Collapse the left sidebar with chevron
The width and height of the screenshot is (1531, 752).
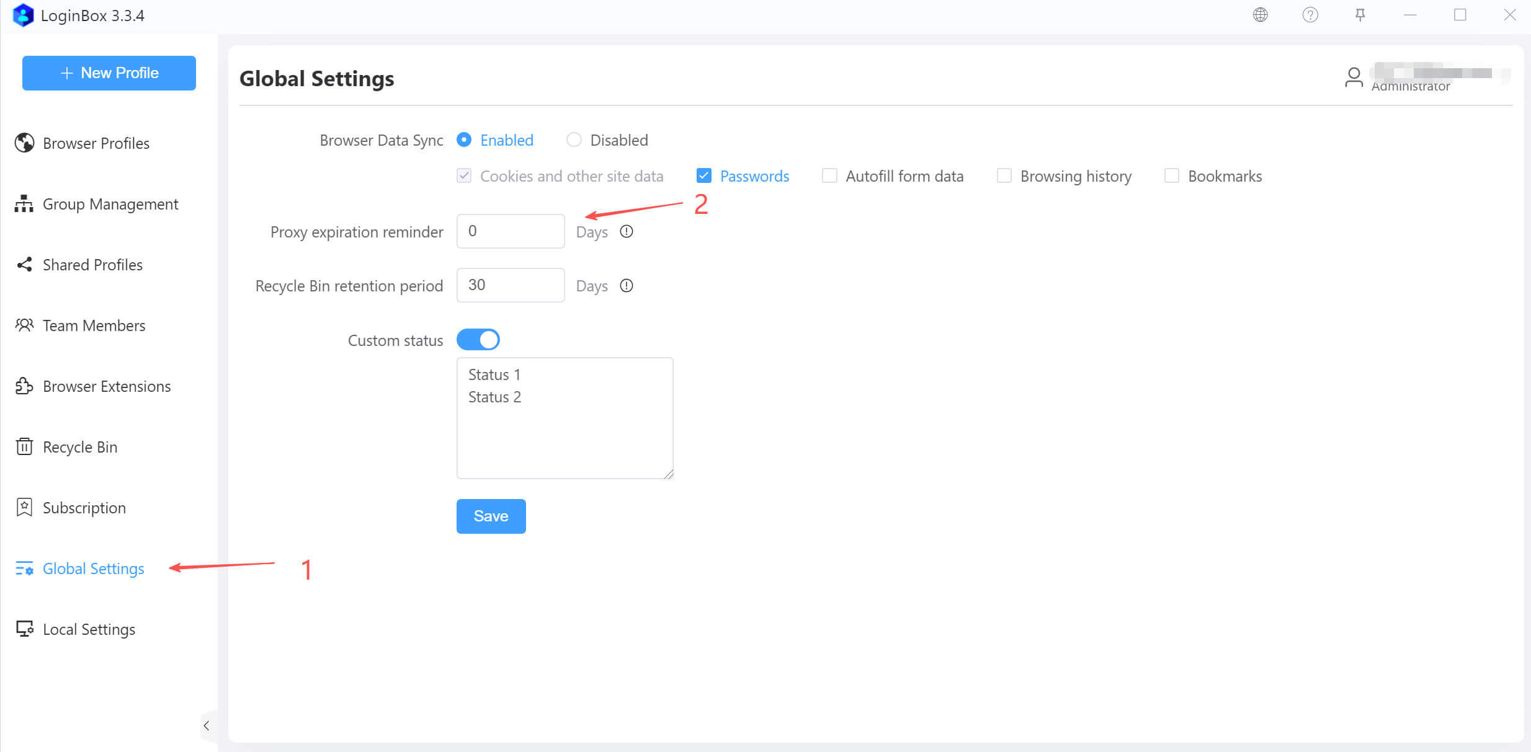tap(207, 725)
